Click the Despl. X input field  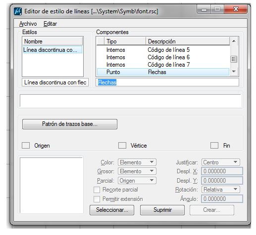click(222, 171)
